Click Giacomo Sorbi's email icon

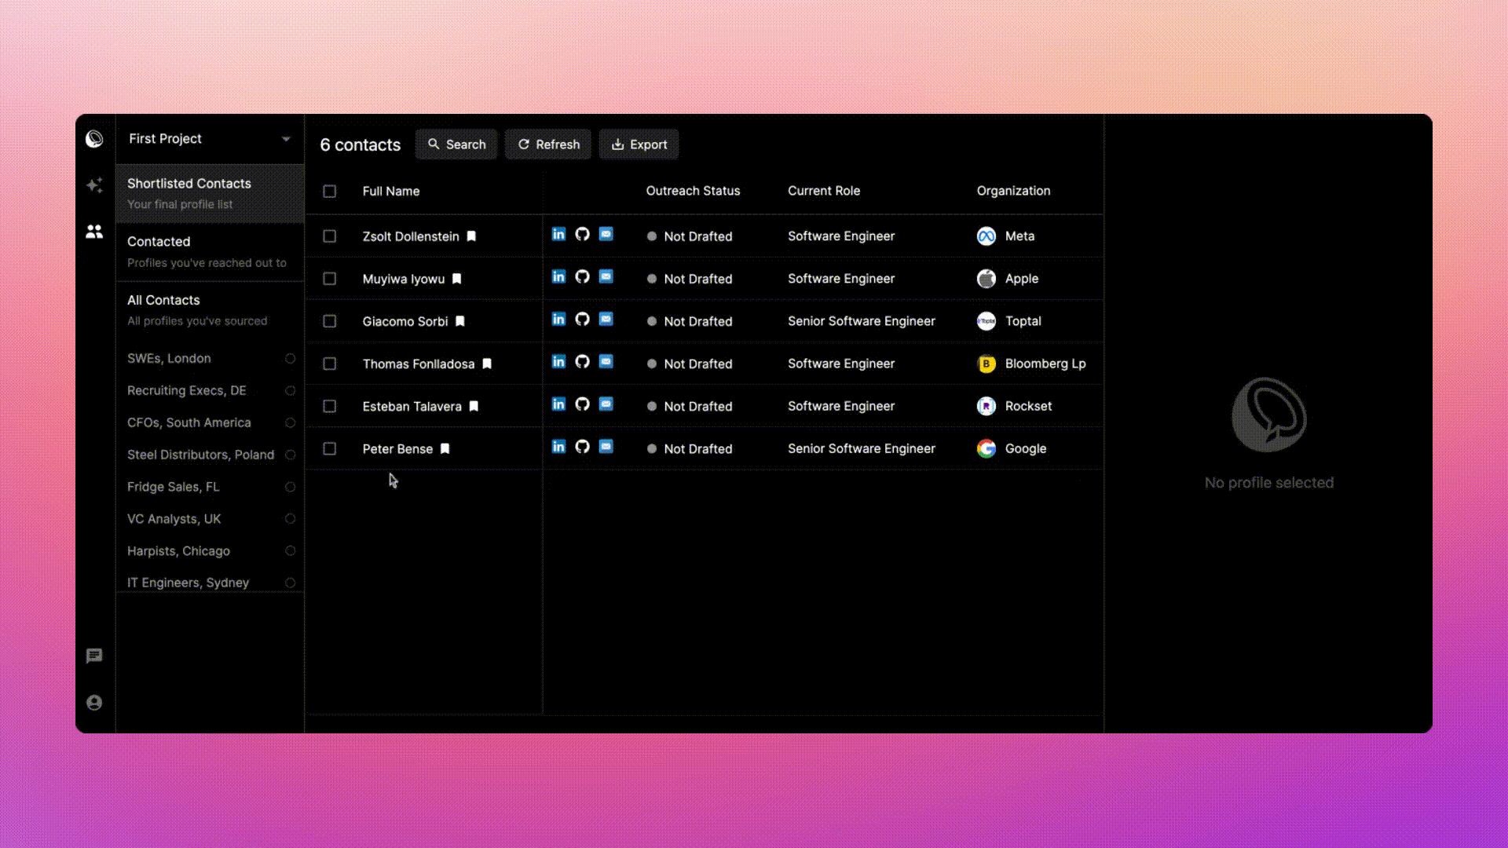606,319
